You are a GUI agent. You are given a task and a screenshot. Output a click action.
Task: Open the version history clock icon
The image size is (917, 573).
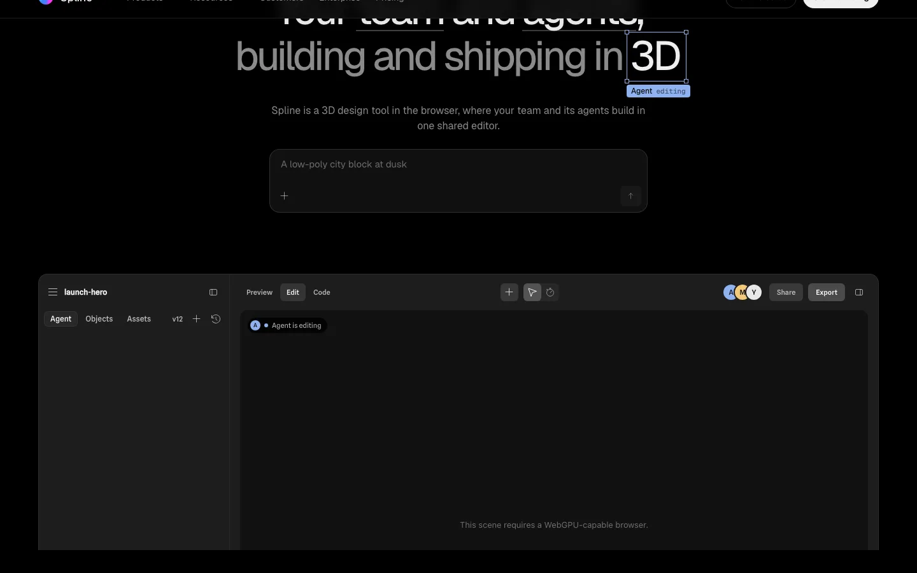point(216,319)
